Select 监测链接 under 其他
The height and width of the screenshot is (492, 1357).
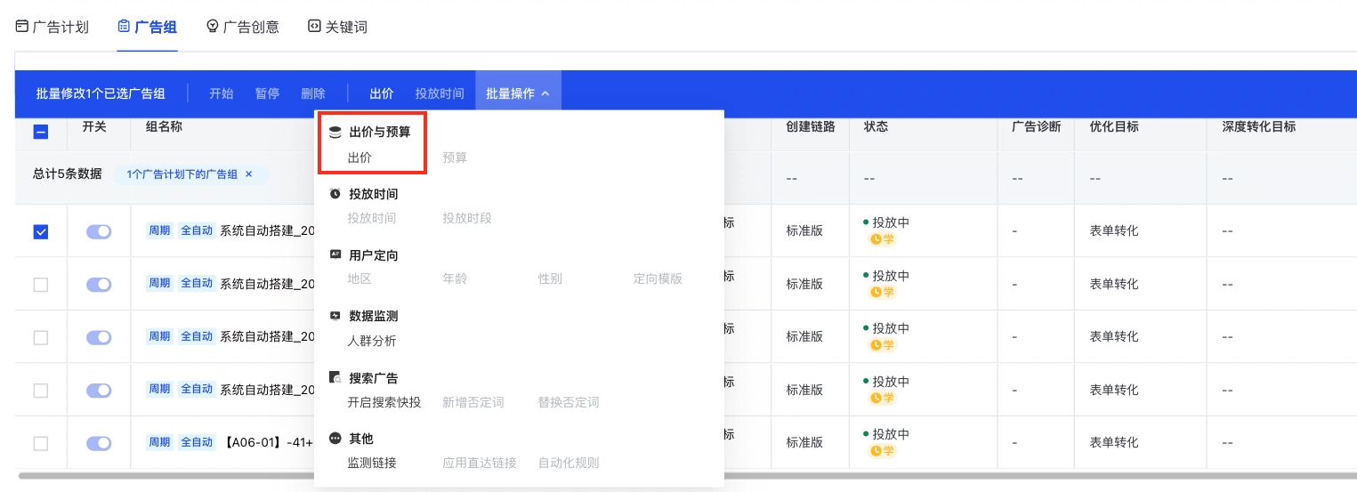tap(372, 463)
